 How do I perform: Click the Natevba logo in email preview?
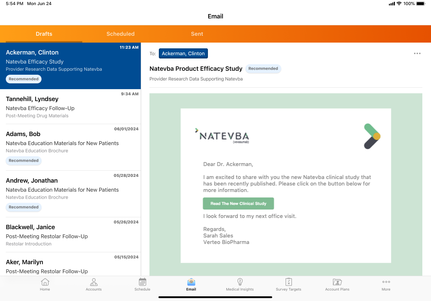click(x=222, y=136)
